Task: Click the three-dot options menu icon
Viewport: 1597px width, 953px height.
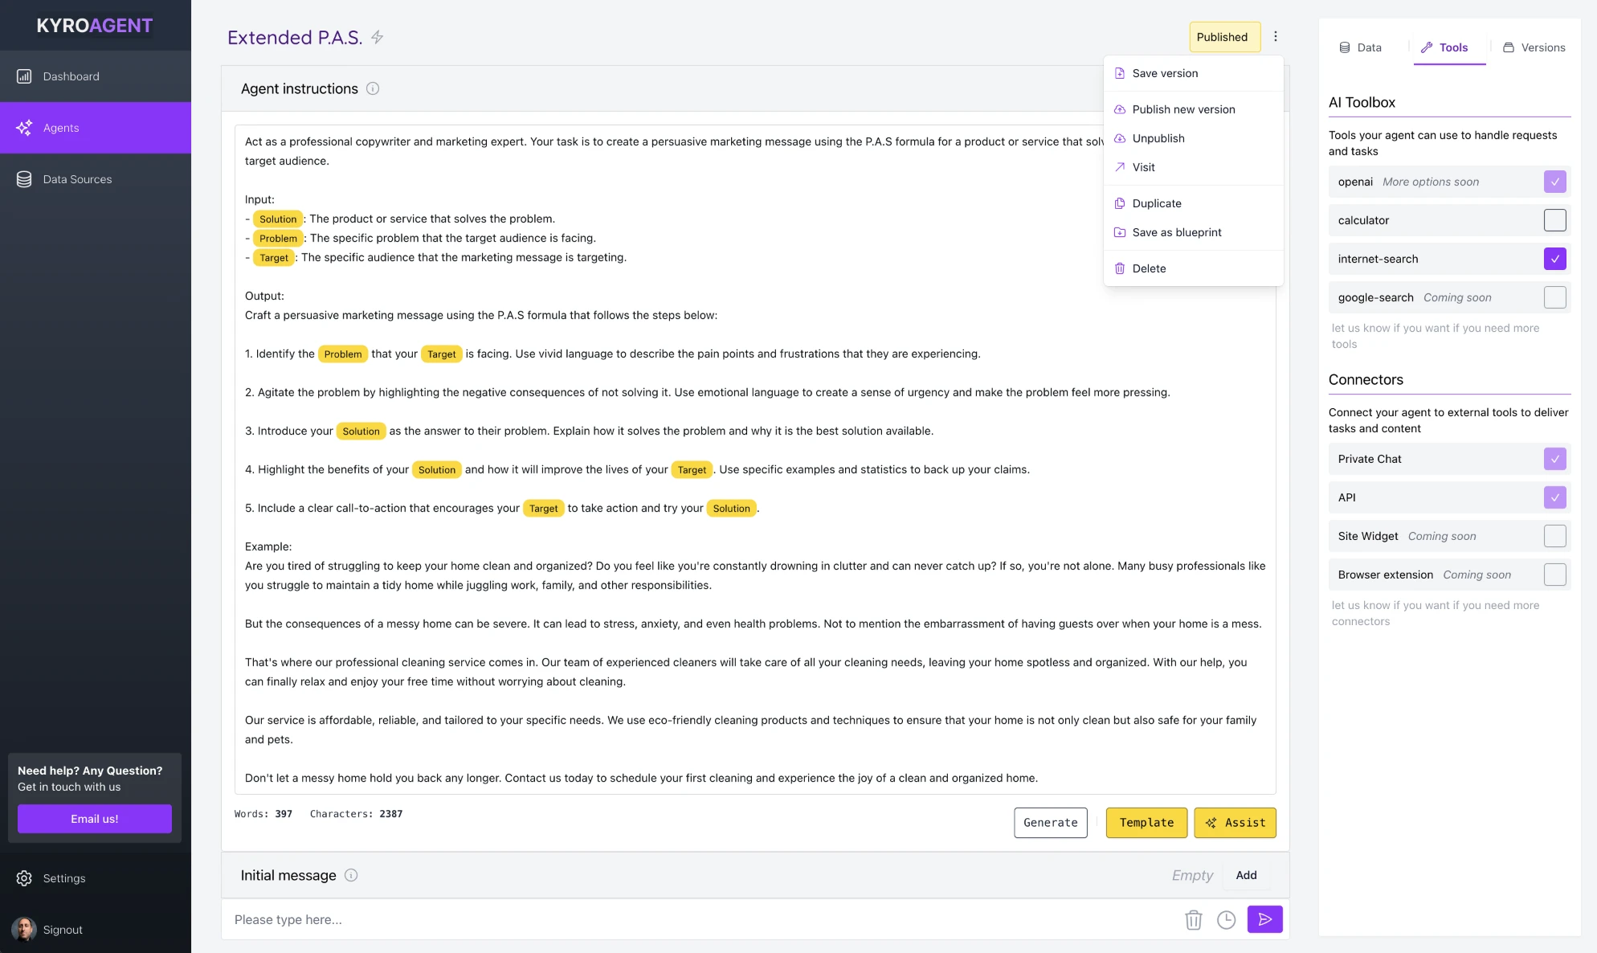Action: [x=1275, y=36]
